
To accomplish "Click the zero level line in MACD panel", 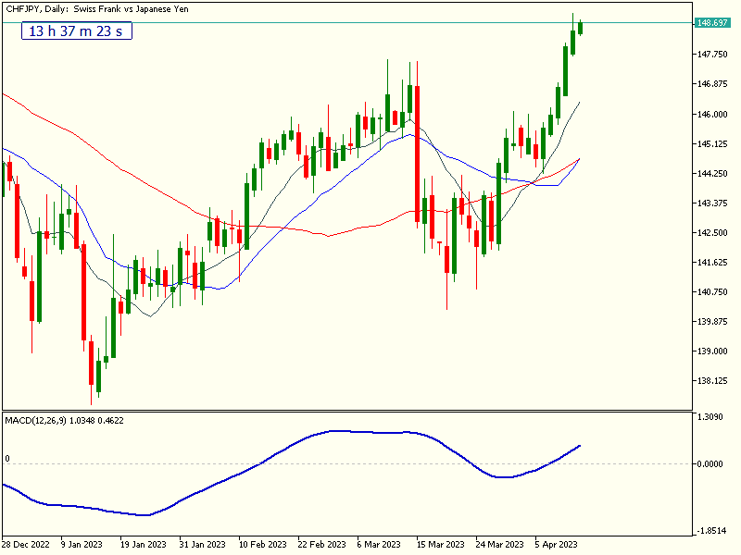I will [278, 461].
